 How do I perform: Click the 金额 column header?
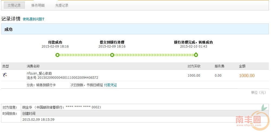[242, 66]
